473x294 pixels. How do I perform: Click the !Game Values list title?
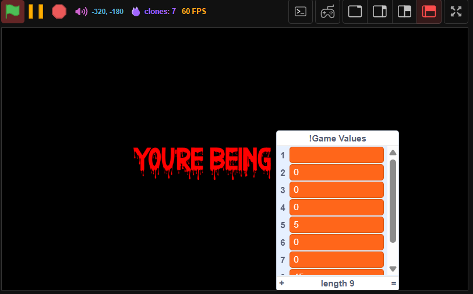[x=337, y=139]
